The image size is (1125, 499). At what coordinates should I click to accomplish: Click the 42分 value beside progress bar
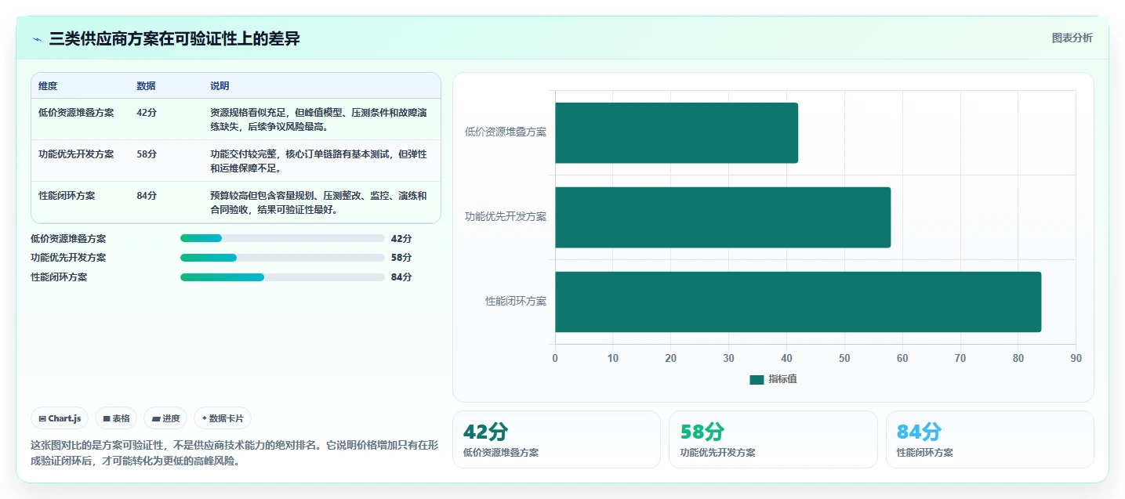(x=401, y=239)
